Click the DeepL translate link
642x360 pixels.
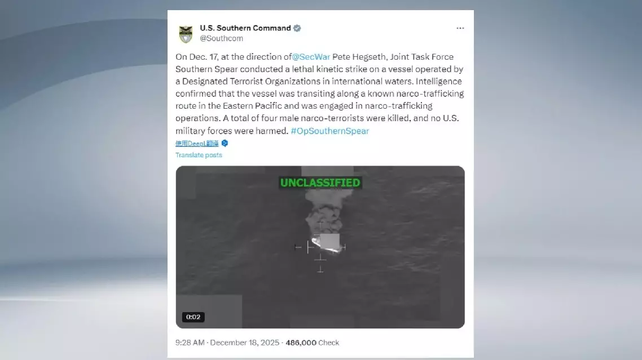197,143
